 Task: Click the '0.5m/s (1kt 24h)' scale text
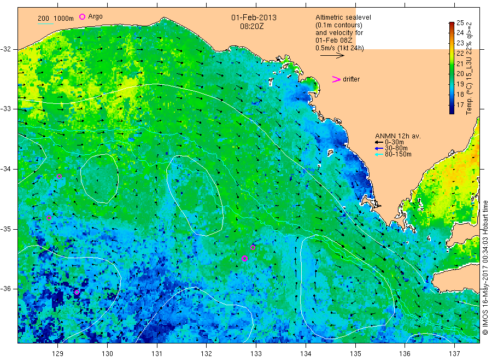(340, 48)
